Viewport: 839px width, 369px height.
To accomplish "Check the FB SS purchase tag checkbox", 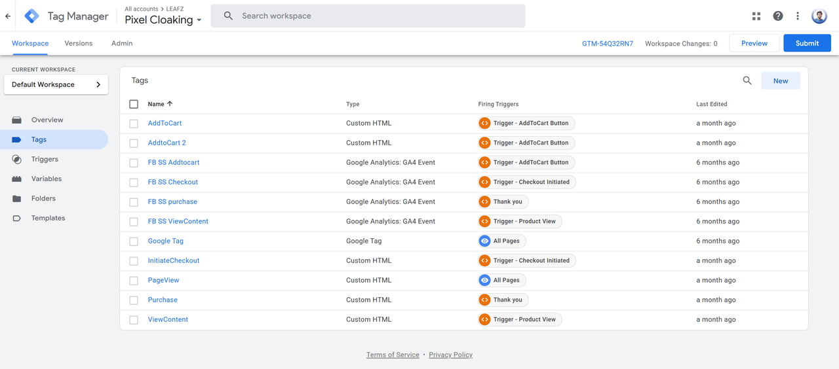I will click(x=134, y=202).
